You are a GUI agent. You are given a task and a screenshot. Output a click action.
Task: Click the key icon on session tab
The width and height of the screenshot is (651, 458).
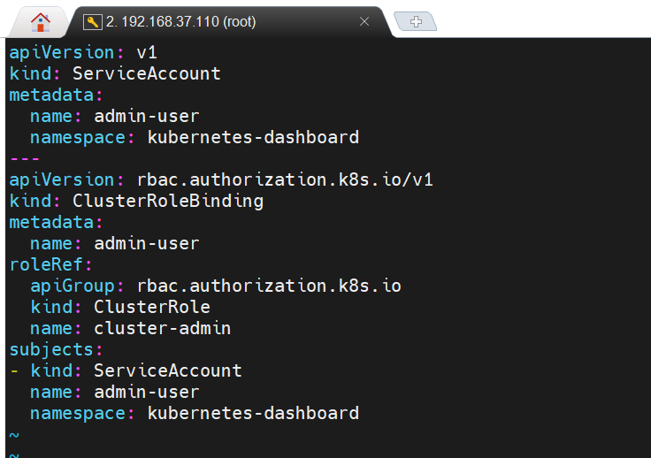click(x=93, y=21)
